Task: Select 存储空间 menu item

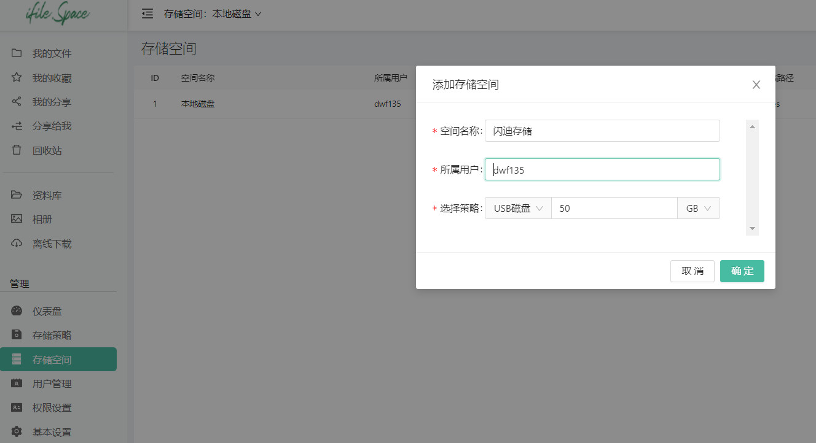Action: pyautogui.click(x=58, y=360)
